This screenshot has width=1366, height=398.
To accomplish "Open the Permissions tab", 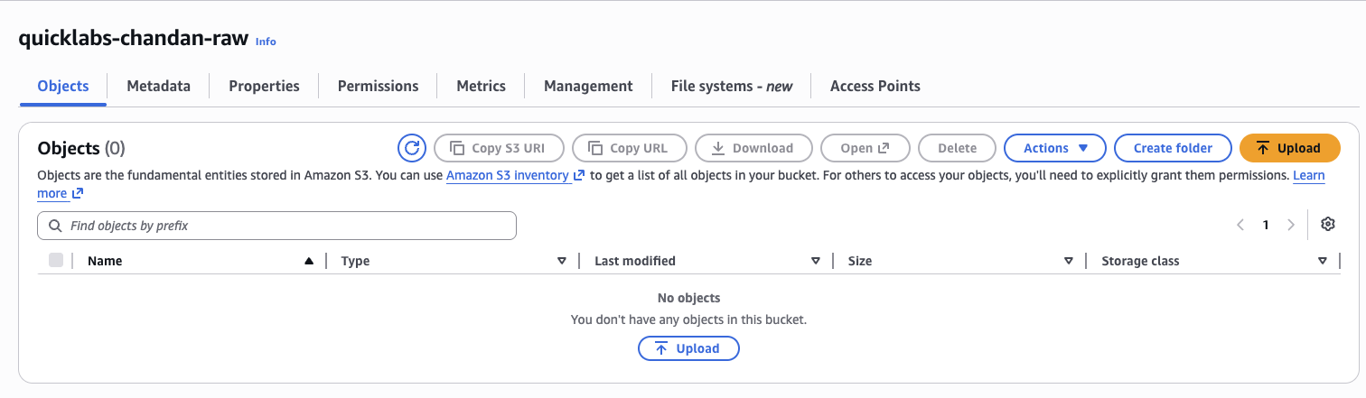I will click(378, 87).
